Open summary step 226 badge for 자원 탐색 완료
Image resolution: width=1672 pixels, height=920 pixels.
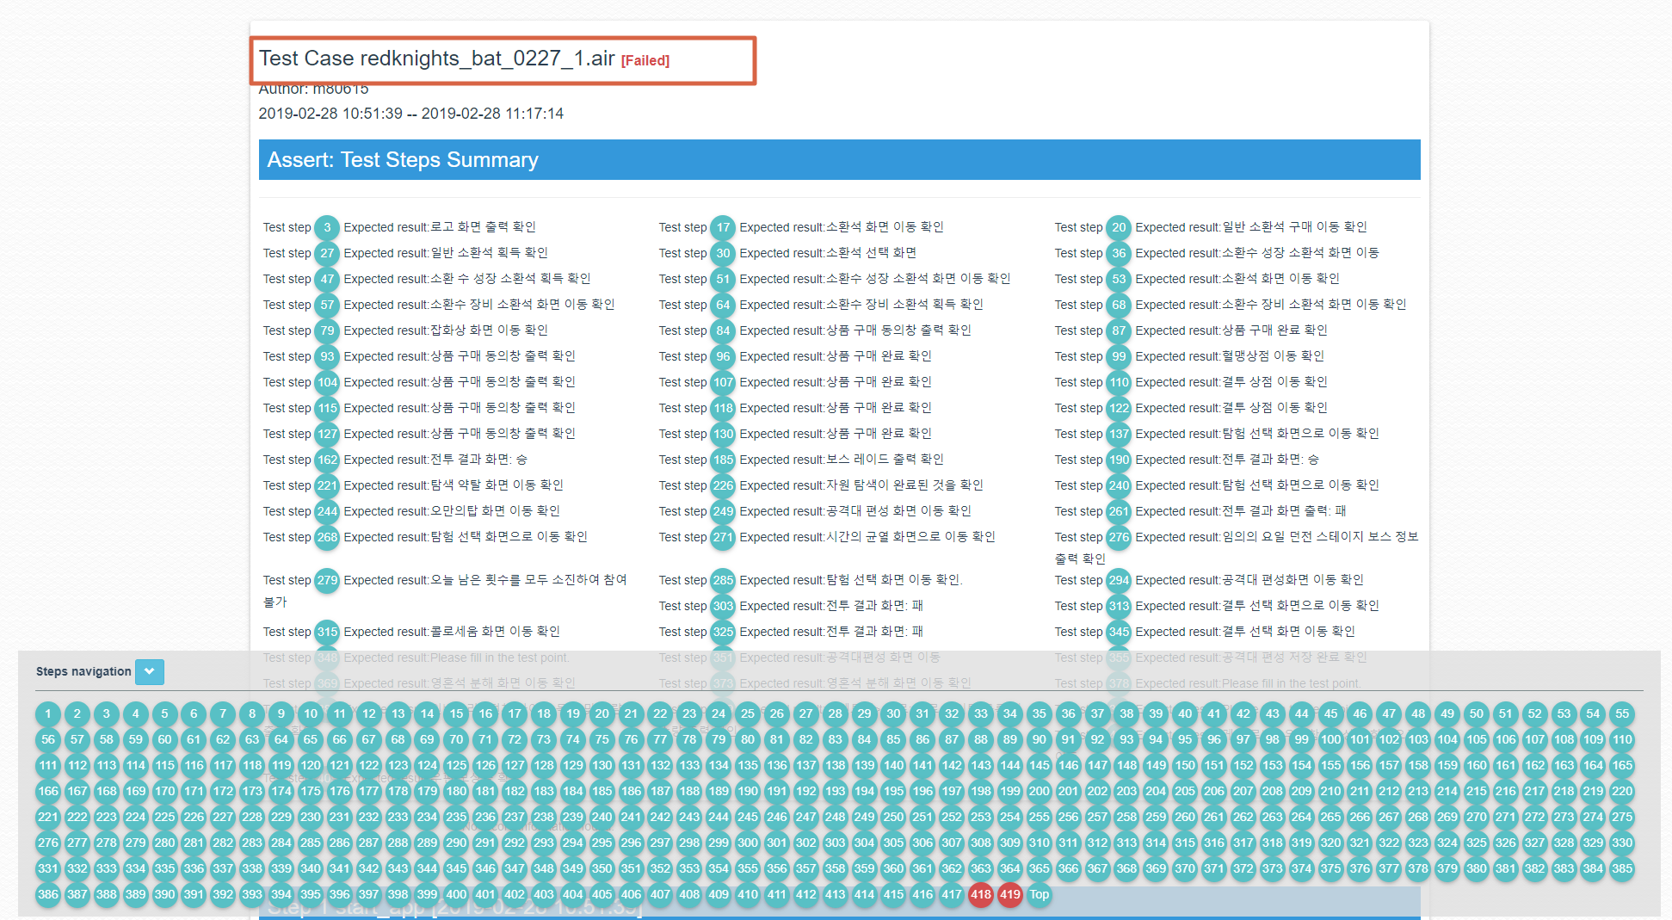click(x=723, y=485)
